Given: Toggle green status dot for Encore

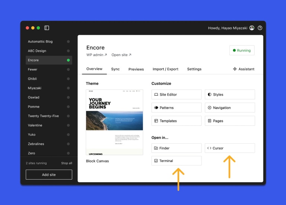Looking at the screenshot, I should pos(68,60).
